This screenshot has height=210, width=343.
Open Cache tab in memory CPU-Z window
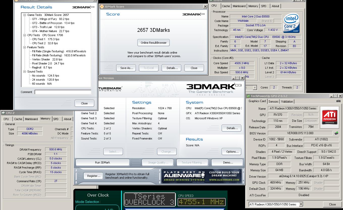pyautogui.click(x=18, y=119)
